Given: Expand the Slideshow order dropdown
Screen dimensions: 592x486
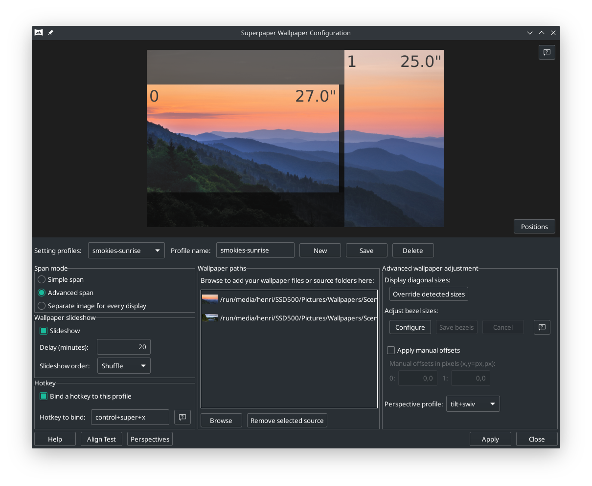Looking at the screenshot, I should (x=124, y=366).
